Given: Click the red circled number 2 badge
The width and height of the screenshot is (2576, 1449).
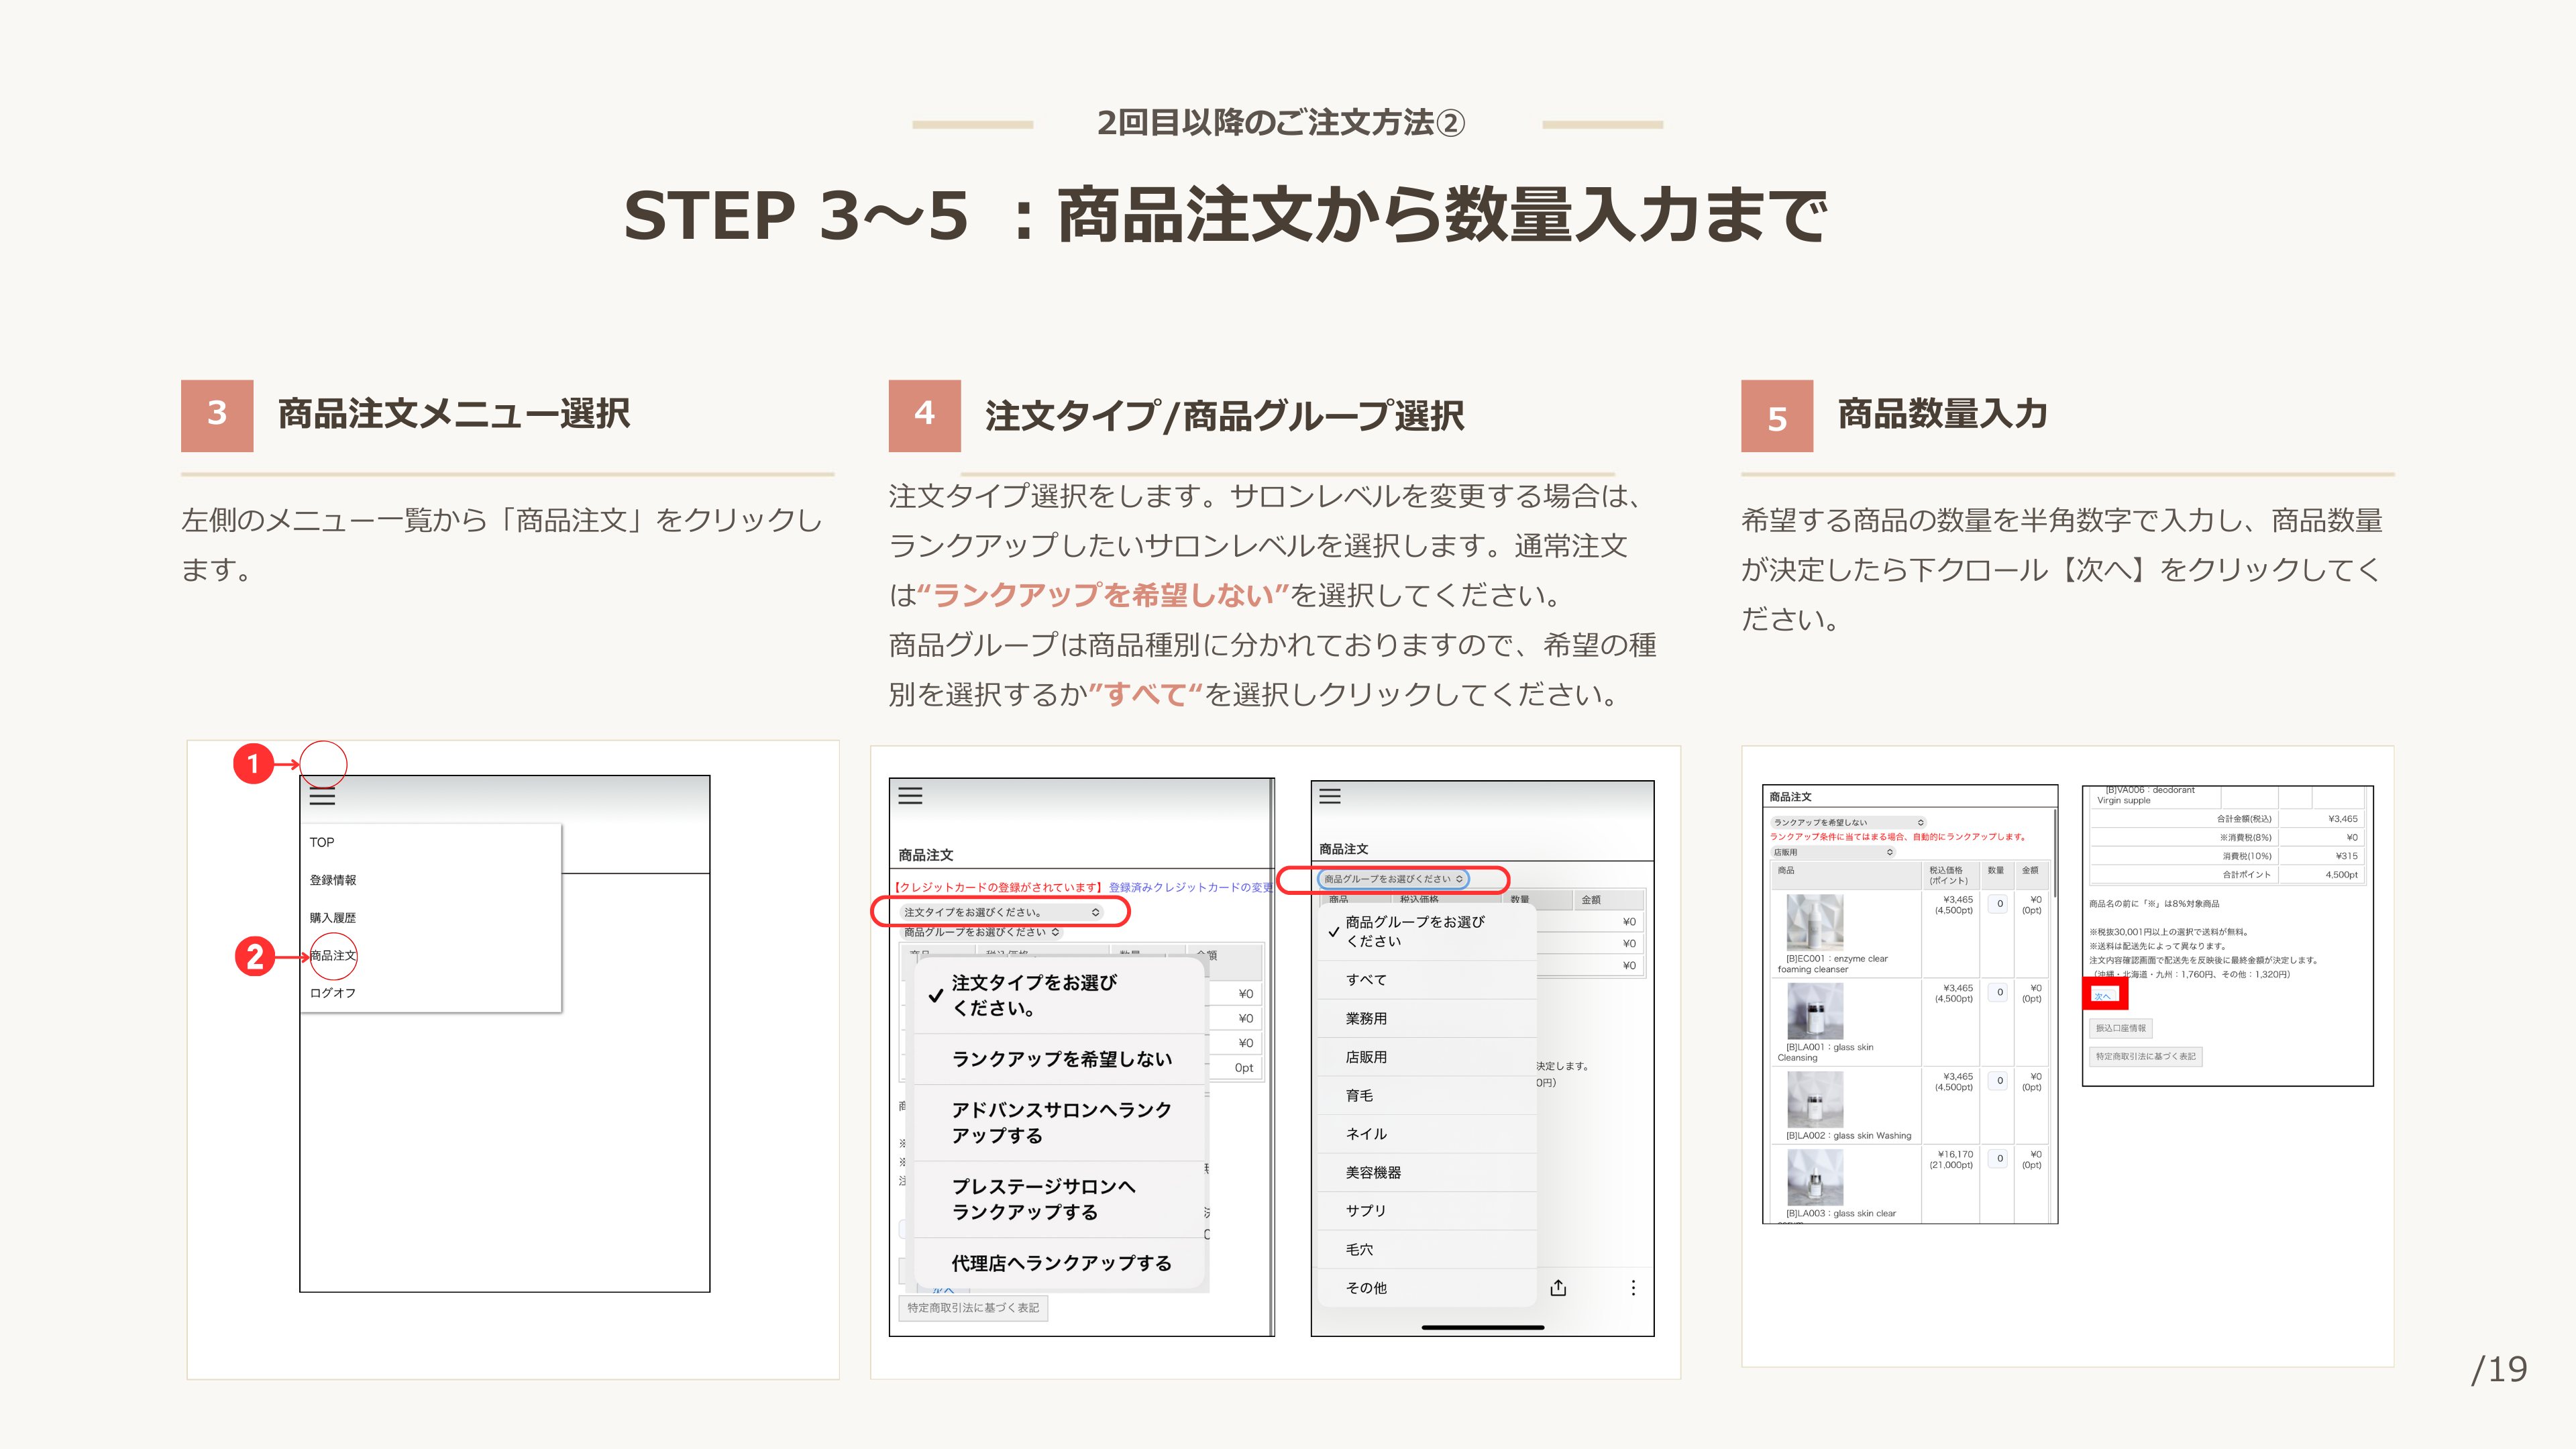Looking at the screenshot, I should click(x=255, y=956).
